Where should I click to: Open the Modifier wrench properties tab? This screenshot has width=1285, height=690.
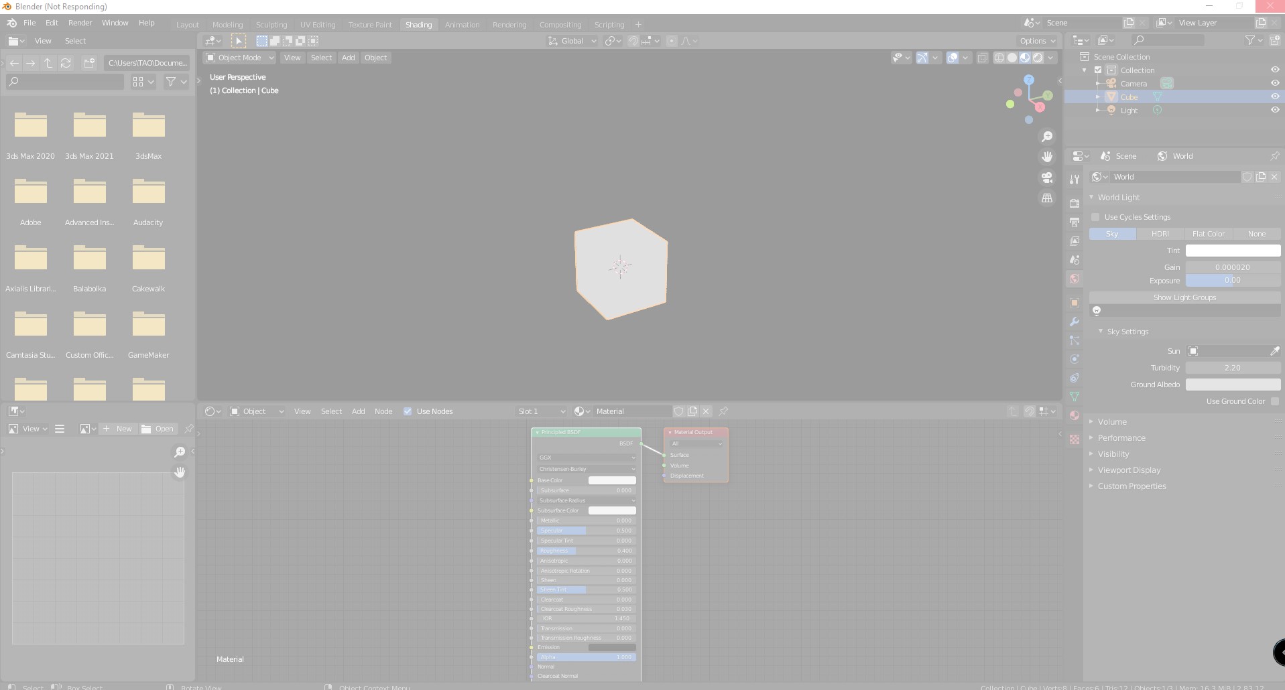pyautogui.click(x=1075, y=322)
